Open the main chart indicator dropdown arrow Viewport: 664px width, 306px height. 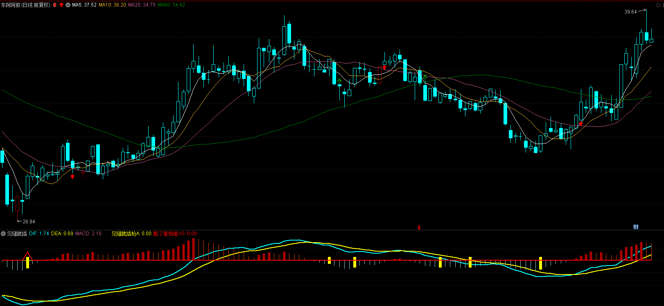pyautogui.click(x=68, y=5)
